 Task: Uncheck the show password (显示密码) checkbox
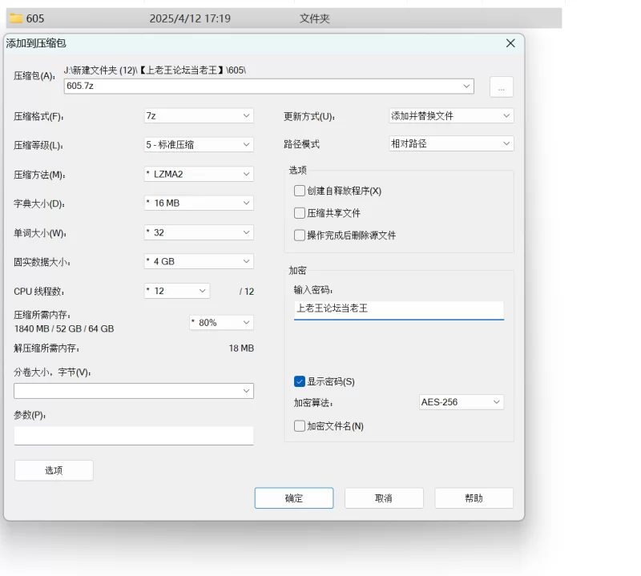click(x=300, y=381)
